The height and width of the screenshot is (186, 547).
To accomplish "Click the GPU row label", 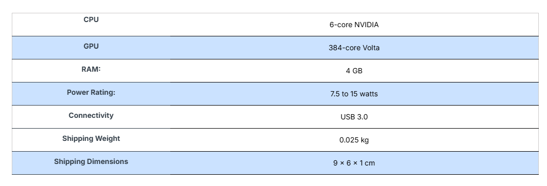I will point(91,46).
